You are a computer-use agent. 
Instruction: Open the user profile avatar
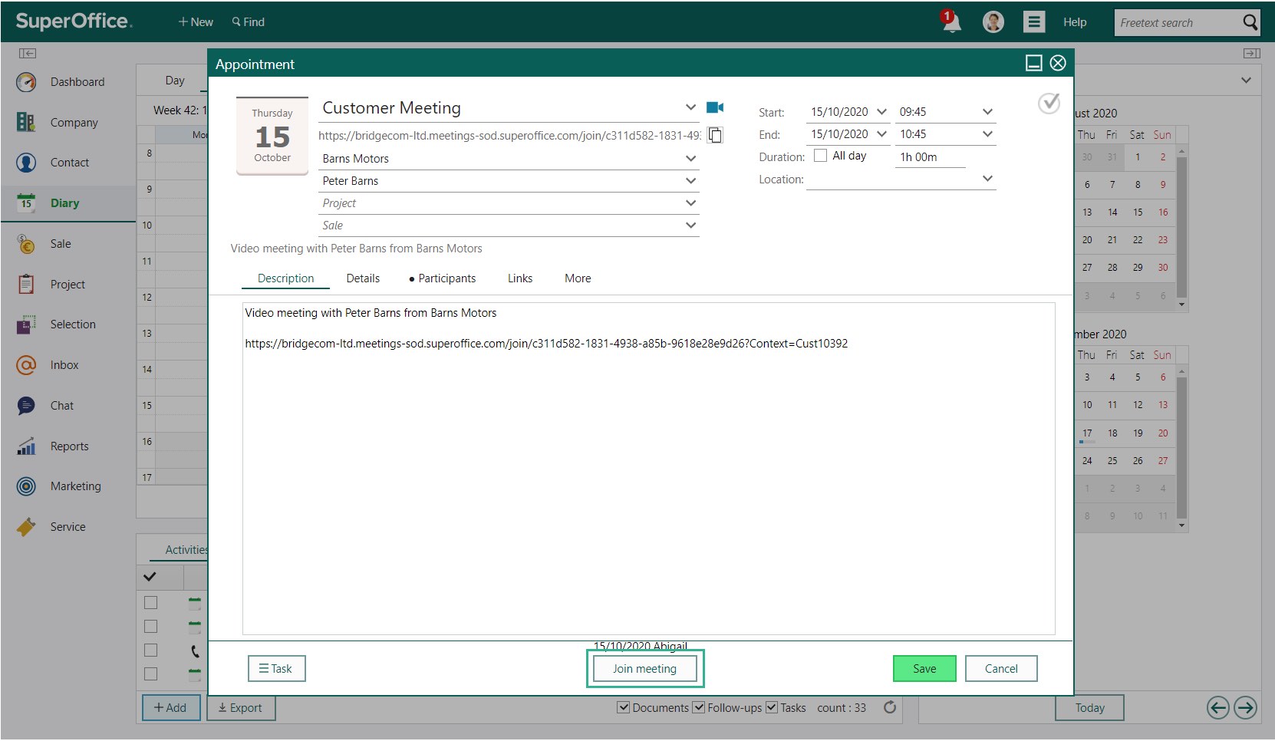(x=993, y=22)
